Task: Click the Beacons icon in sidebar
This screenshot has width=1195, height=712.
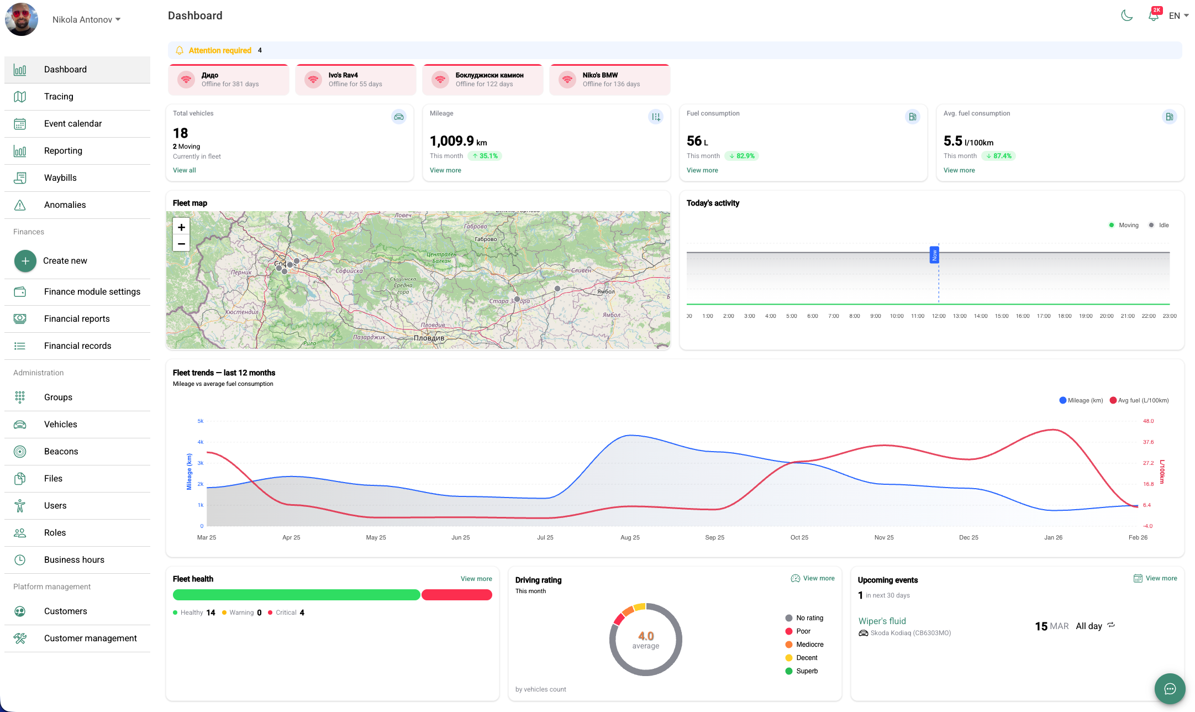Action: click(x=20, y=451)
